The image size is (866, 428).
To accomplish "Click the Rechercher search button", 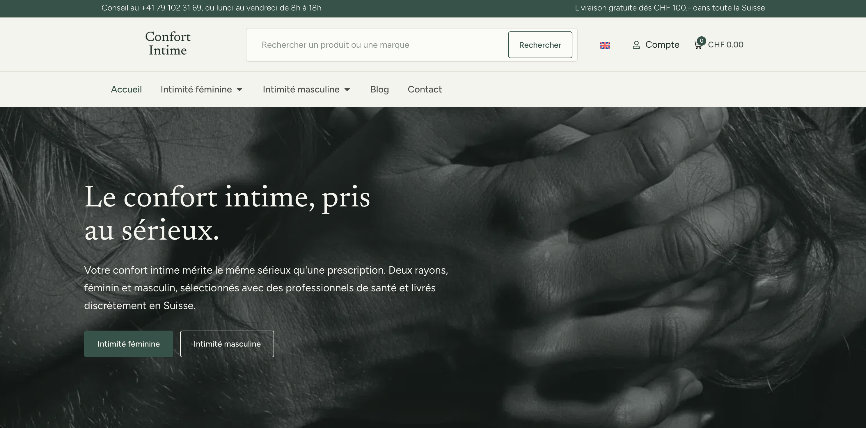I will [540, 45].
